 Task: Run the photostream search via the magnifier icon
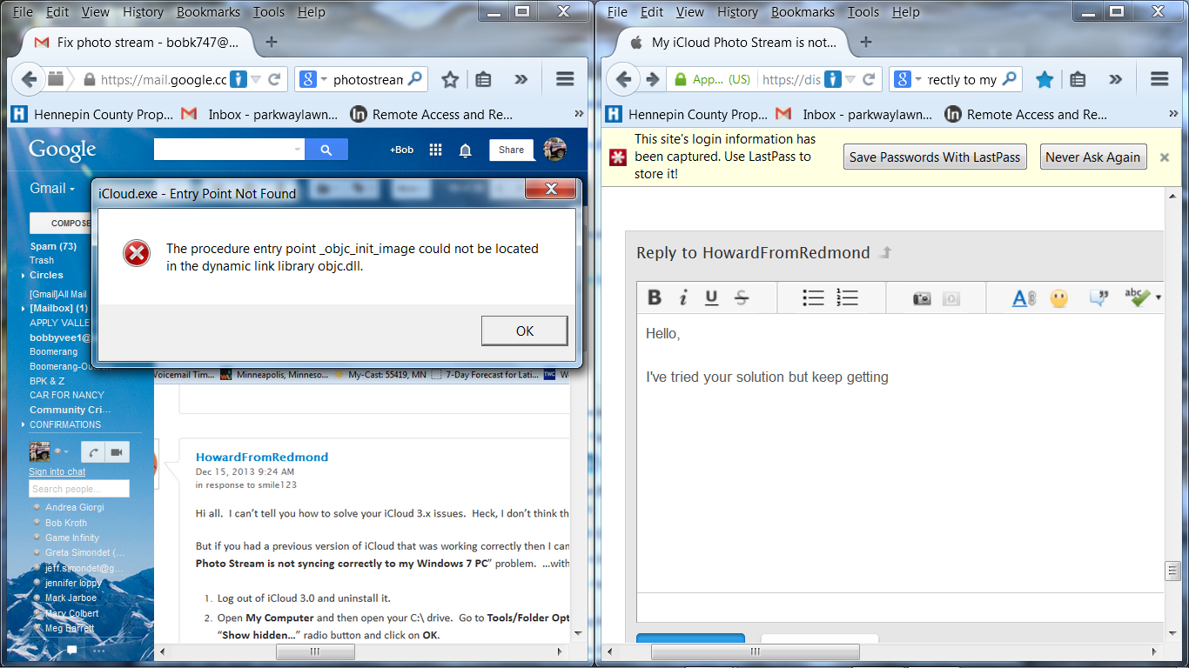[x=415, y=79]
